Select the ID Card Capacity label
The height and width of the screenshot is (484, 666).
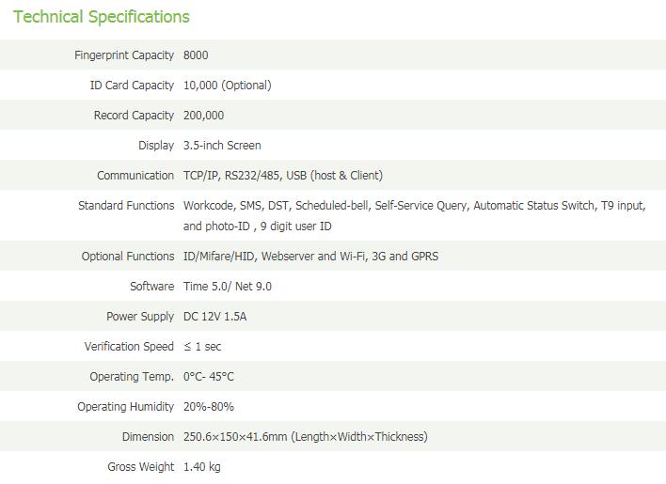click(132, 86)
